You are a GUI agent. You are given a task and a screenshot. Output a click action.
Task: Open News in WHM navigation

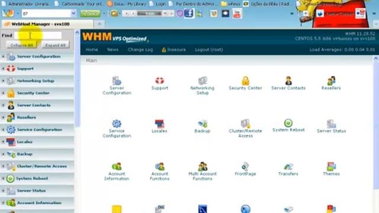click(x=113, y=50)
